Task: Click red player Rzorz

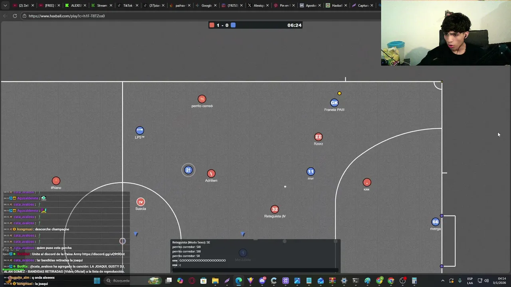Action: pos(318,137)
